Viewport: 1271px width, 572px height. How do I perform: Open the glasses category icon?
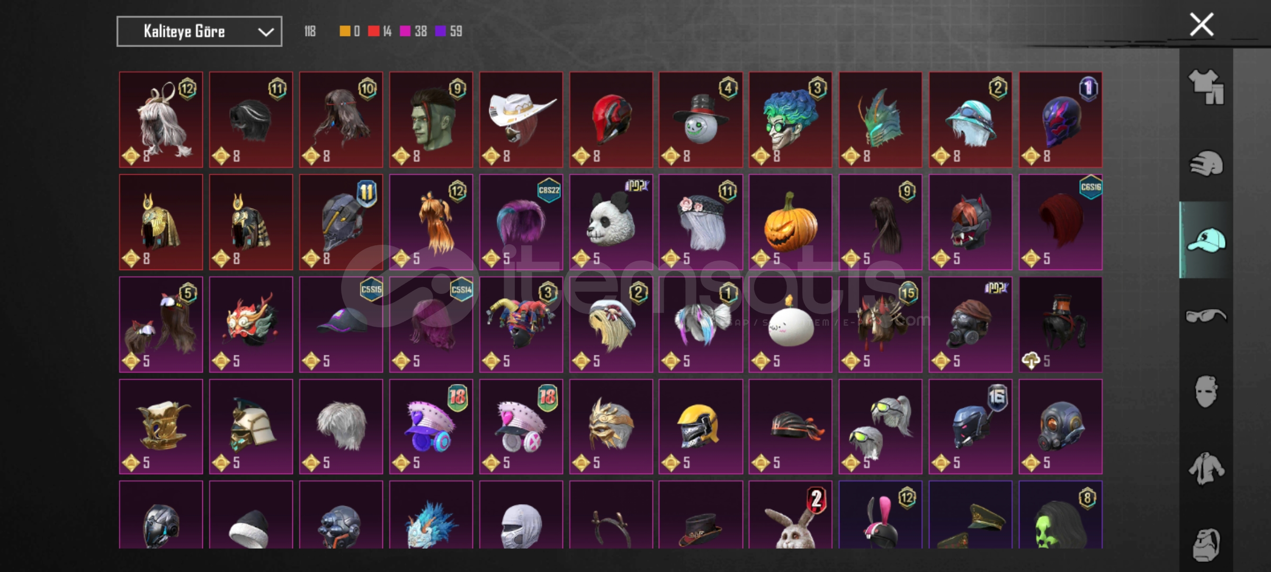1206,316
